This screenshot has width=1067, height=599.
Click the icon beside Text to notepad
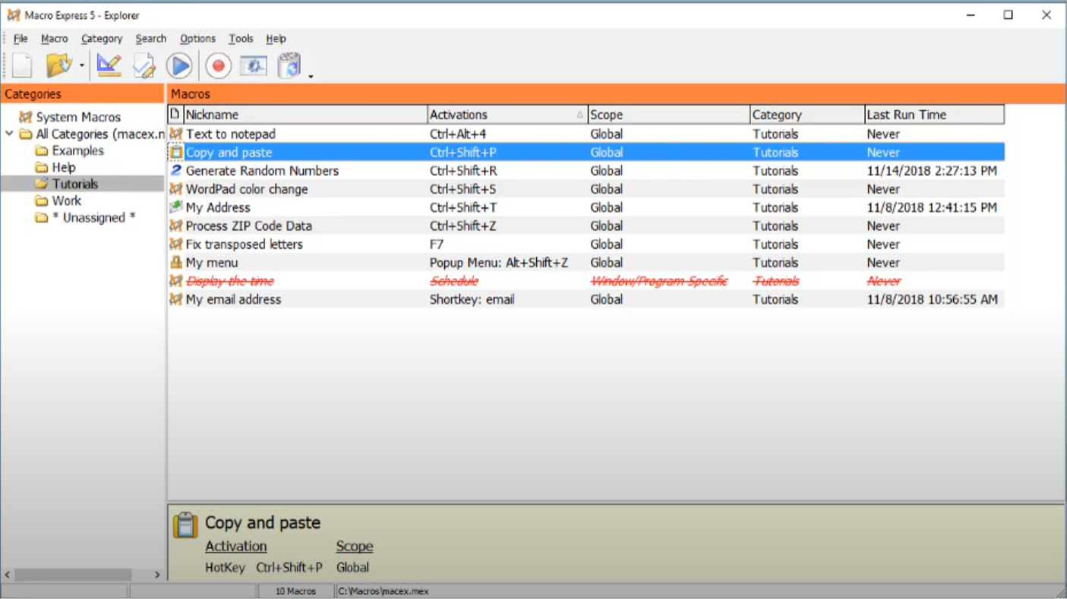click(x=176, y=134)
